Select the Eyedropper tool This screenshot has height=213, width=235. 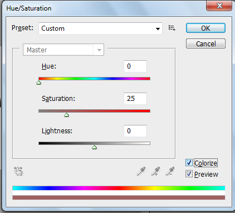pyautogui.click(x=141, y=171)
